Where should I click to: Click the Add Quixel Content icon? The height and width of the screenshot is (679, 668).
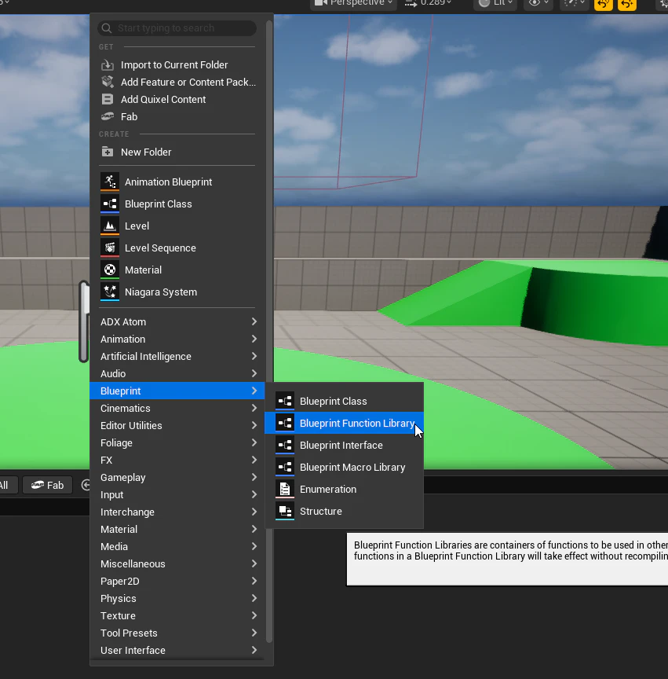click(108, 99)
